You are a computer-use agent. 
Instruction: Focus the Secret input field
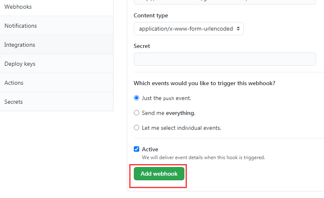[x=225, y=59]
